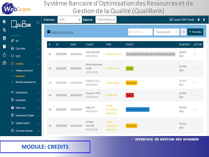The image size is (209, 157).
Task: Expand the GED module chevron
Action: point(39,57)
